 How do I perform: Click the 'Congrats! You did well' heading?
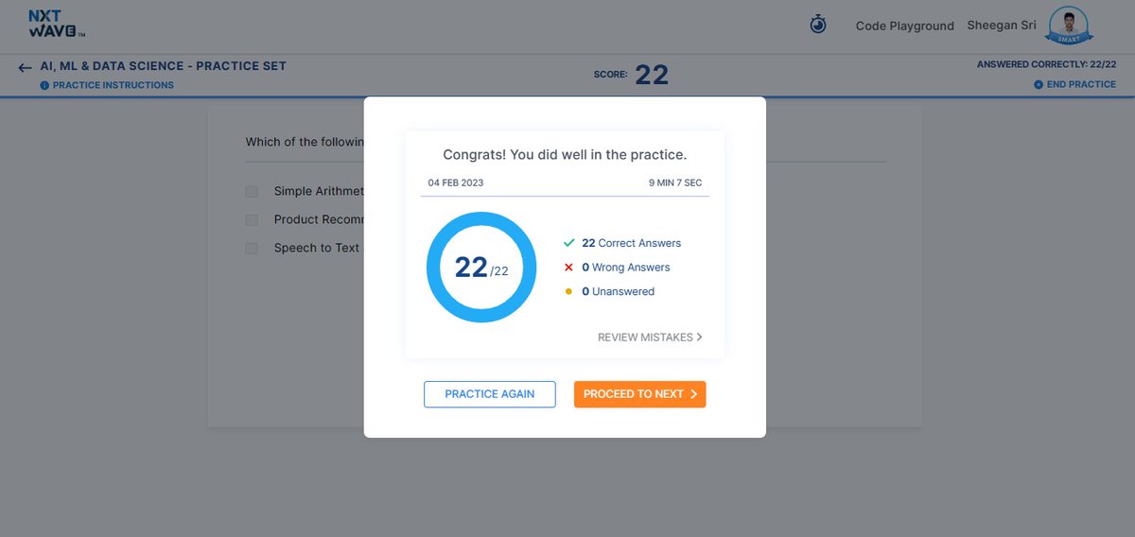[565, 154]
